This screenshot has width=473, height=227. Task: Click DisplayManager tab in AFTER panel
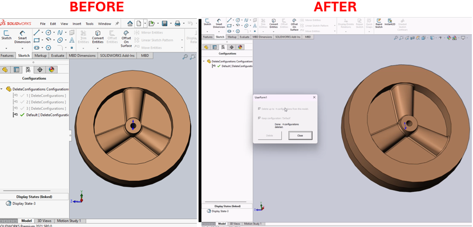(240, 47)
